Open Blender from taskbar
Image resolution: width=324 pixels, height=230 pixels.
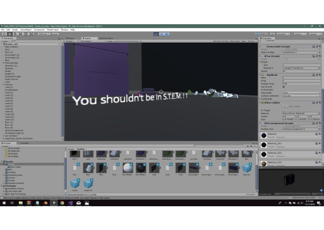point(46,203)
